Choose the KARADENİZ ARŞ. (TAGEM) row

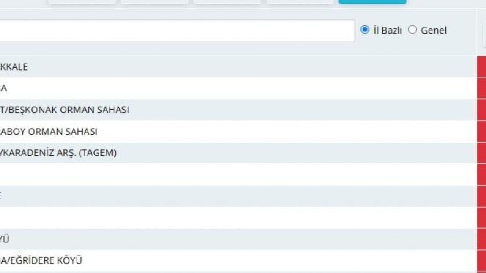point(238,153)
